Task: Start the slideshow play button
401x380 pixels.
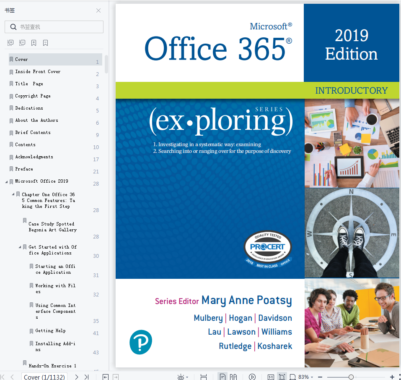Action: [x=252, y=377]
